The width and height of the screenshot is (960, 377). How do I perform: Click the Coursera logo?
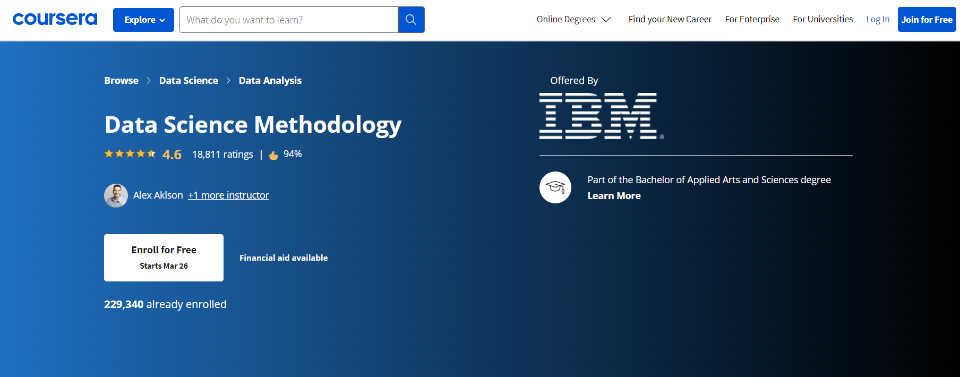point(55,20)
